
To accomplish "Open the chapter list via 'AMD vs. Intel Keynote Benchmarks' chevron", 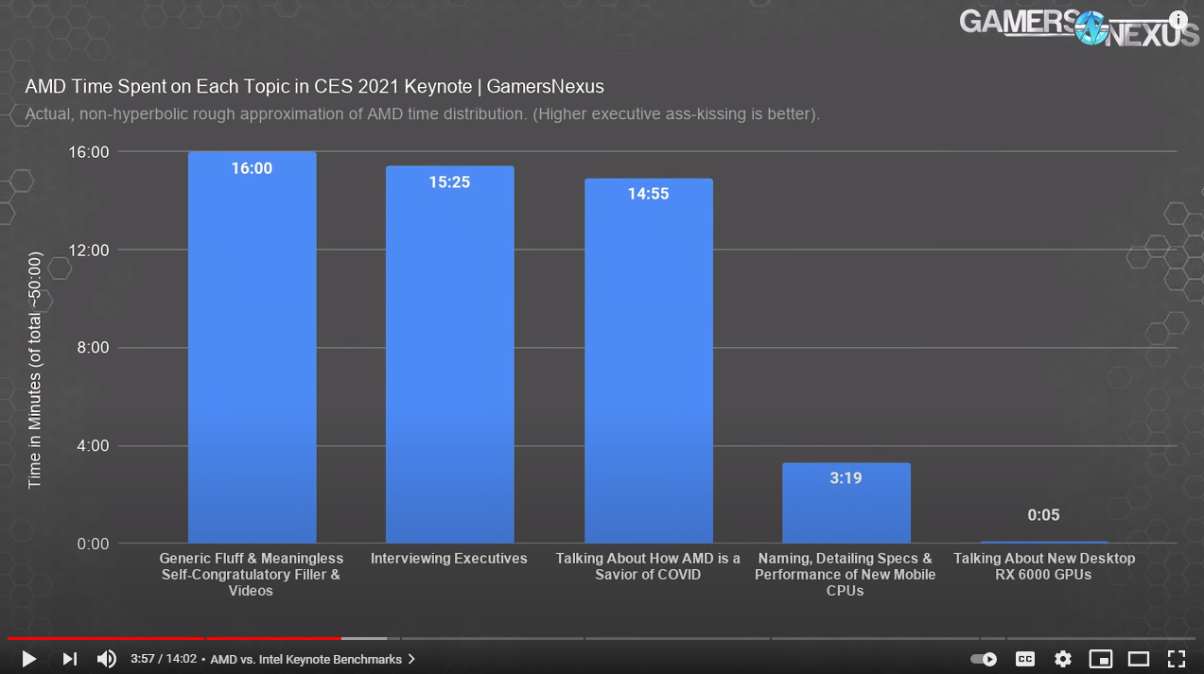I will click(x=411, y=659).
